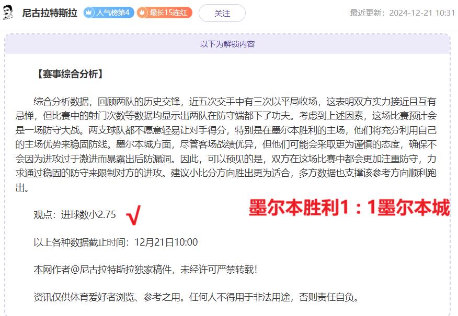
Task: Open author name 尼古拉特斯拉 profile
Action: pyautogui.click(x=50, y=13)
